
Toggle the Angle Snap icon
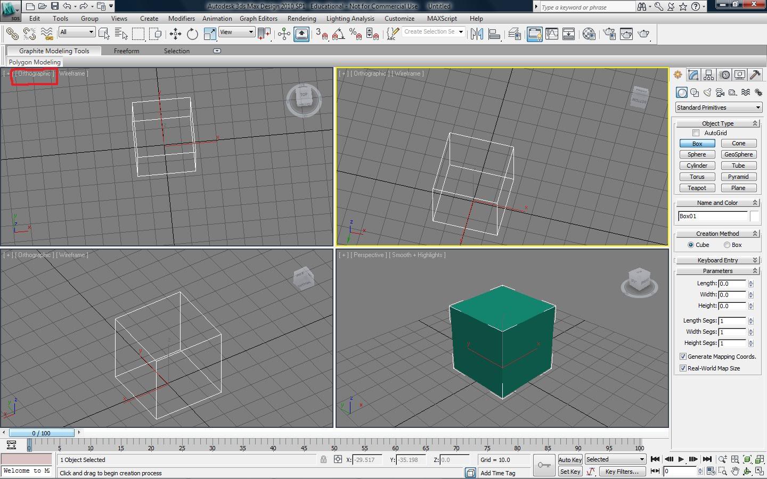[x=338, y=34]
